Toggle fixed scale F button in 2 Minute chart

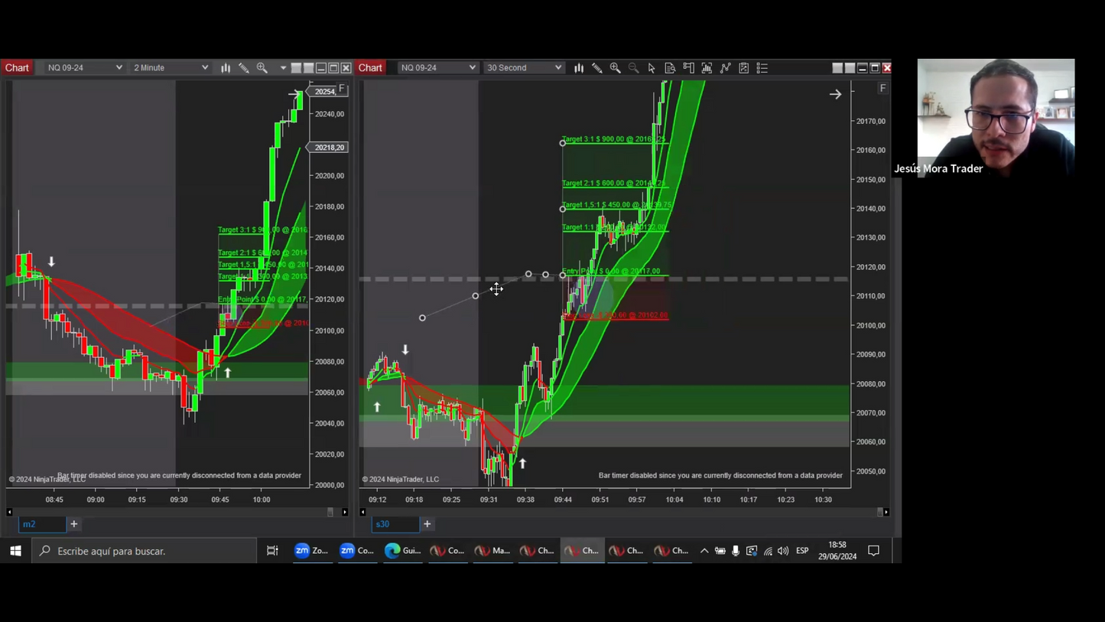click(x=342, y=89)
